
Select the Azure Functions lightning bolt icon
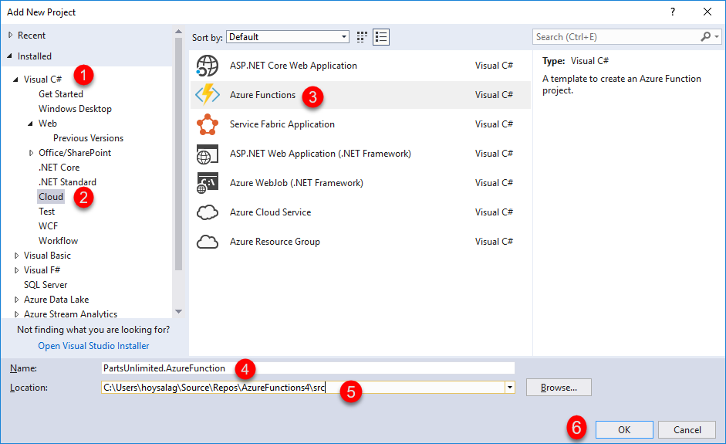tap(207, 94)
